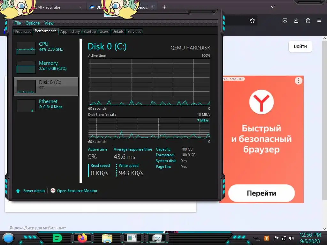Click the Resource Monitor gauge icon
The image size is (327, 245).
tap(53, 190)
